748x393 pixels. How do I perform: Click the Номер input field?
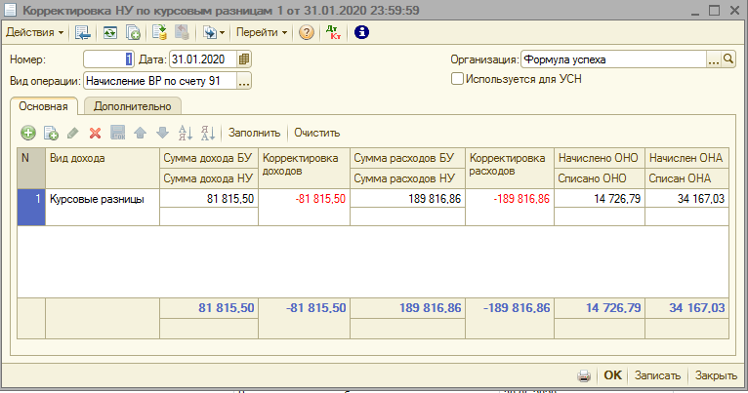tap(107, 59)
